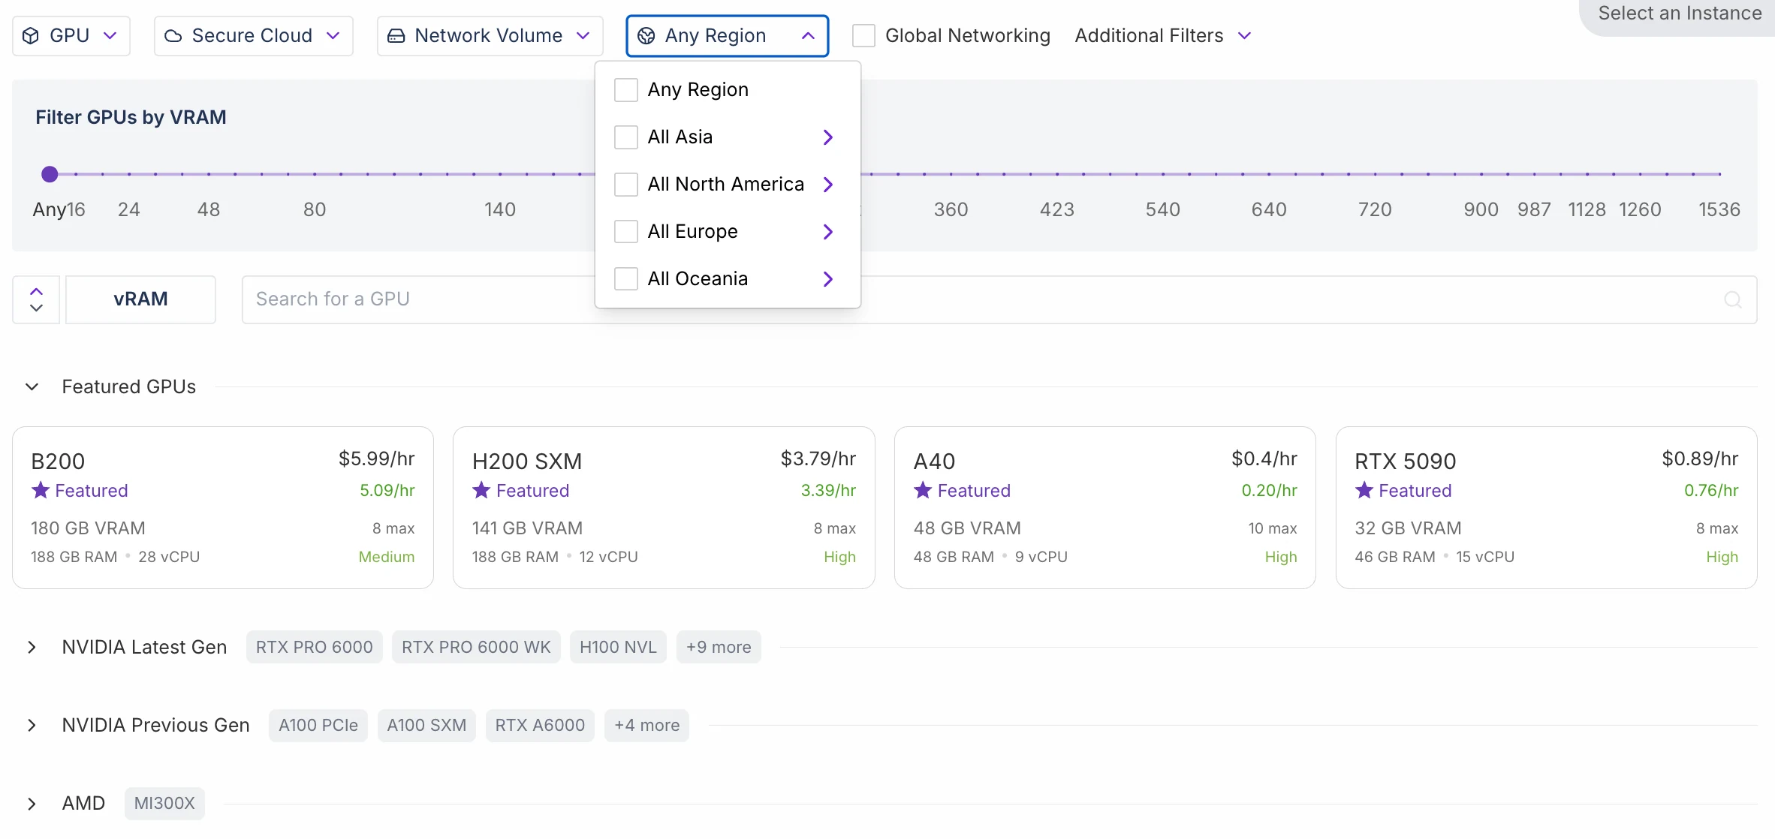
Task: Expand the AMD section
Action: click(32, 804)
